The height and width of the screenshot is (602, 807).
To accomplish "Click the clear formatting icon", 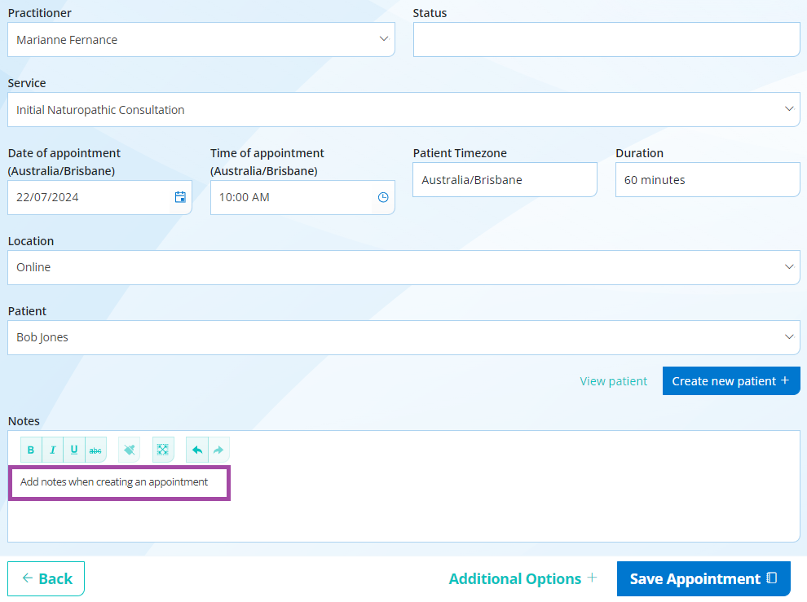I will click(129, 450).
